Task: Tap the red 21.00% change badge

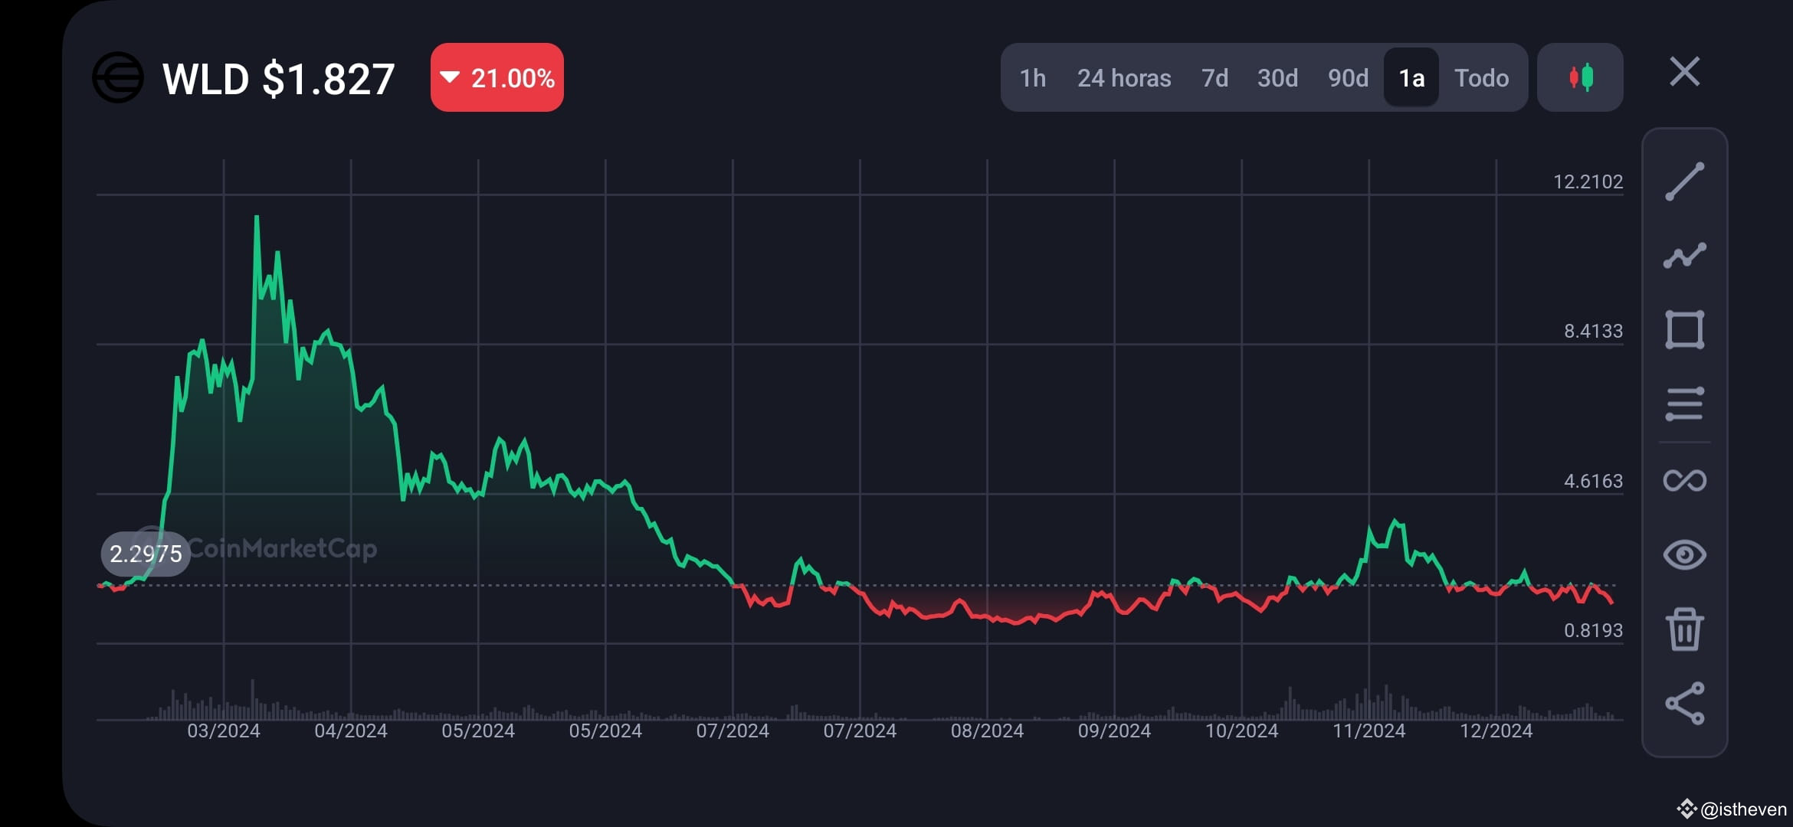Action: click(x=497, y=77)
